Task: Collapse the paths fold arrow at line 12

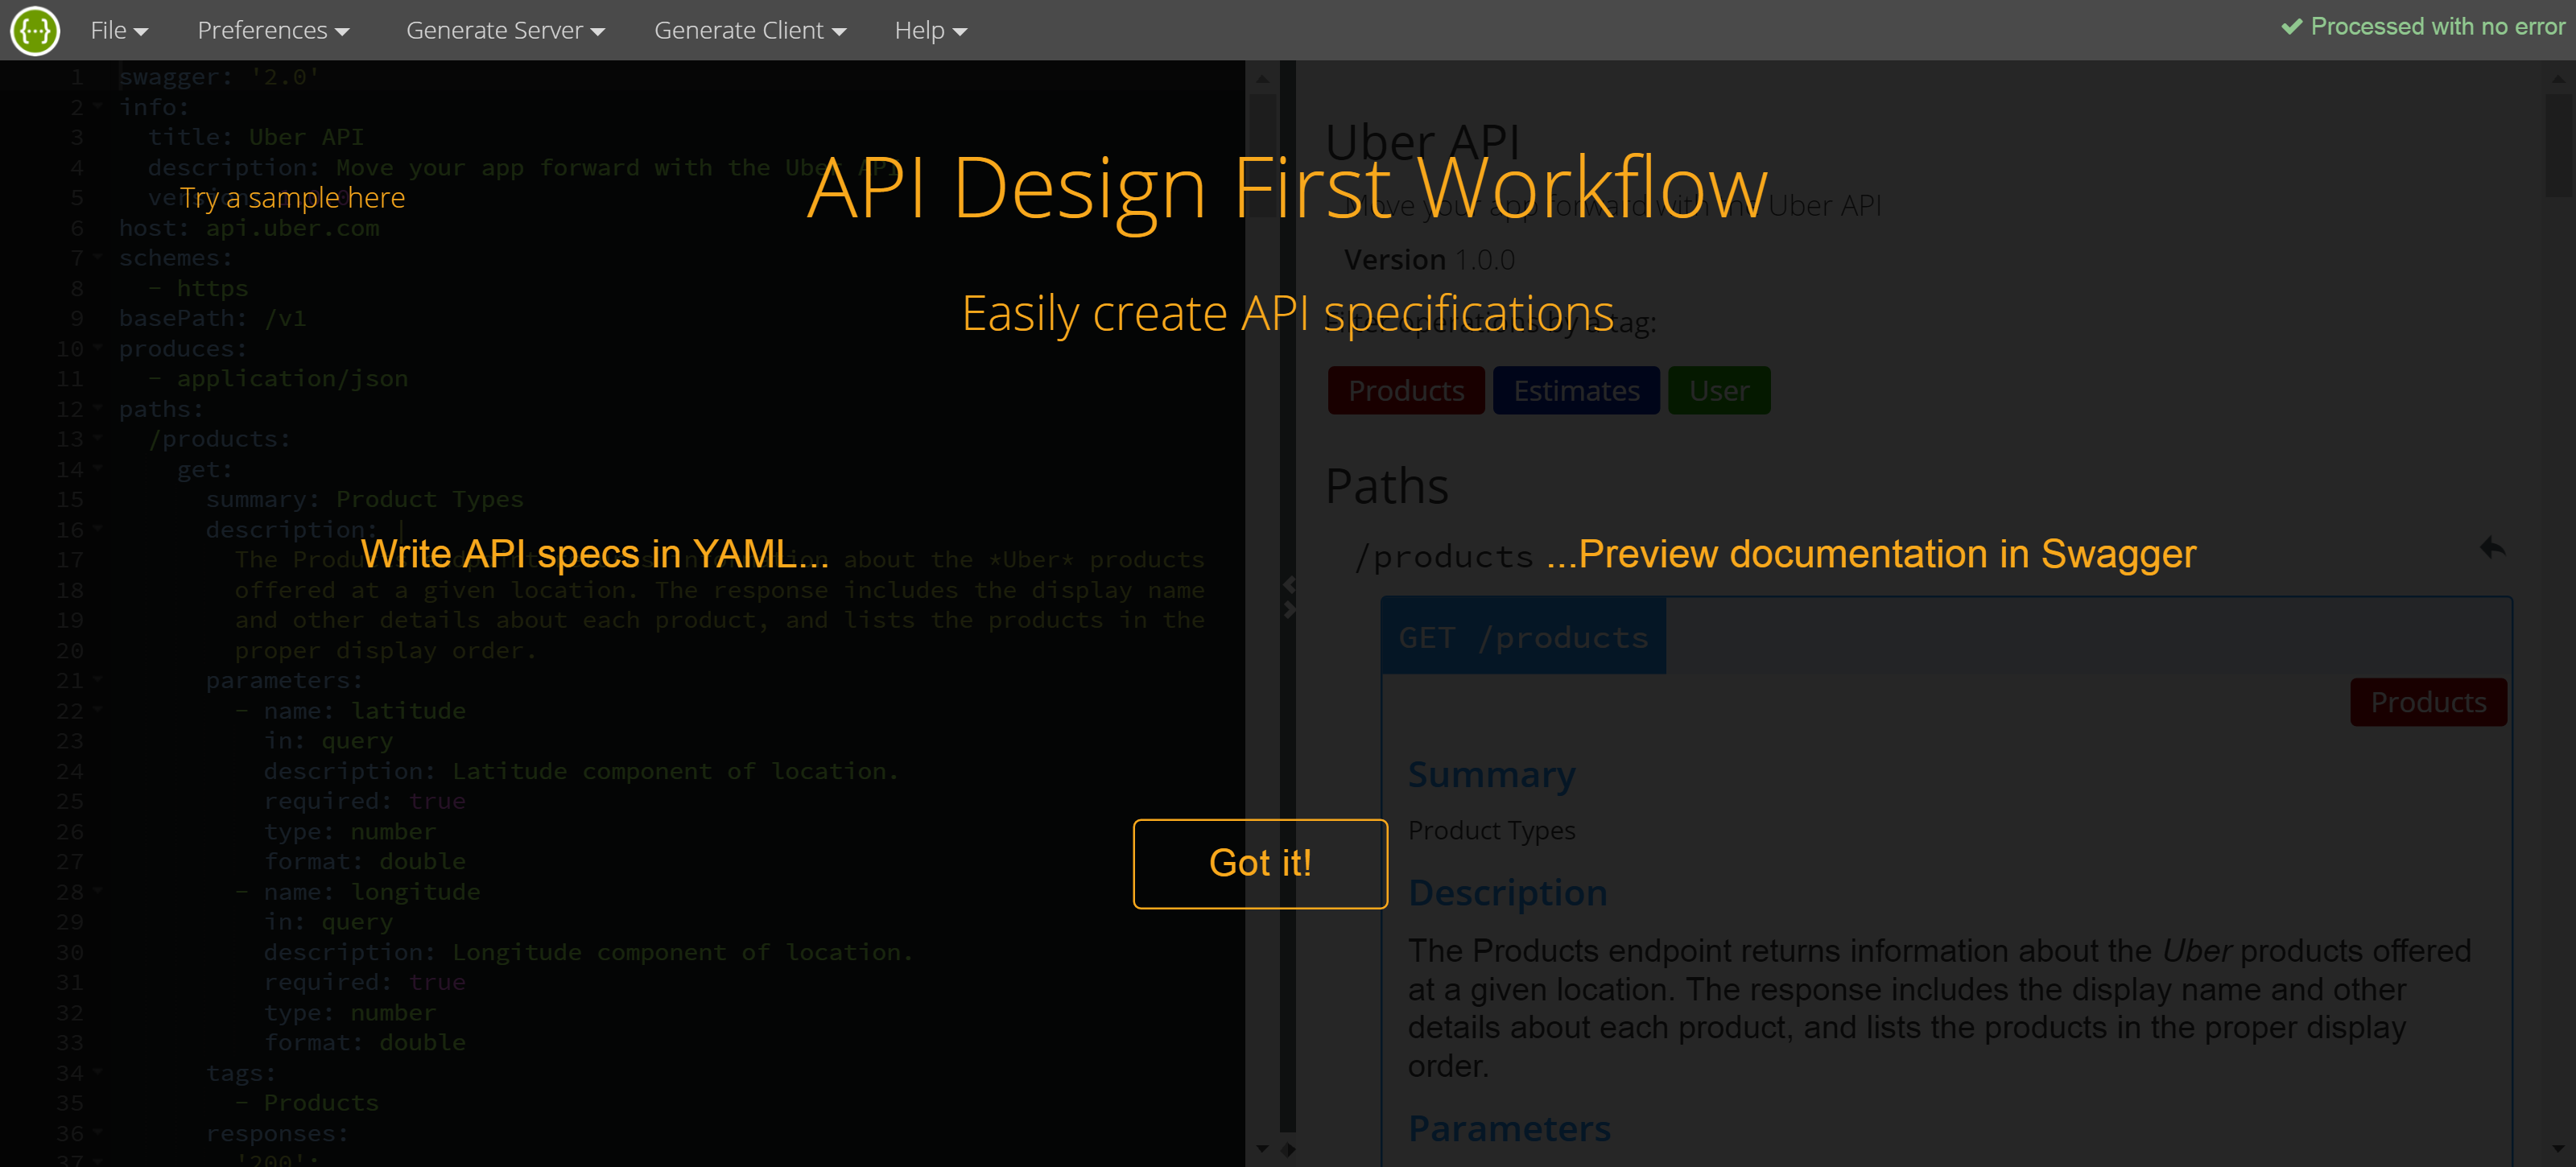Action: 98,408
